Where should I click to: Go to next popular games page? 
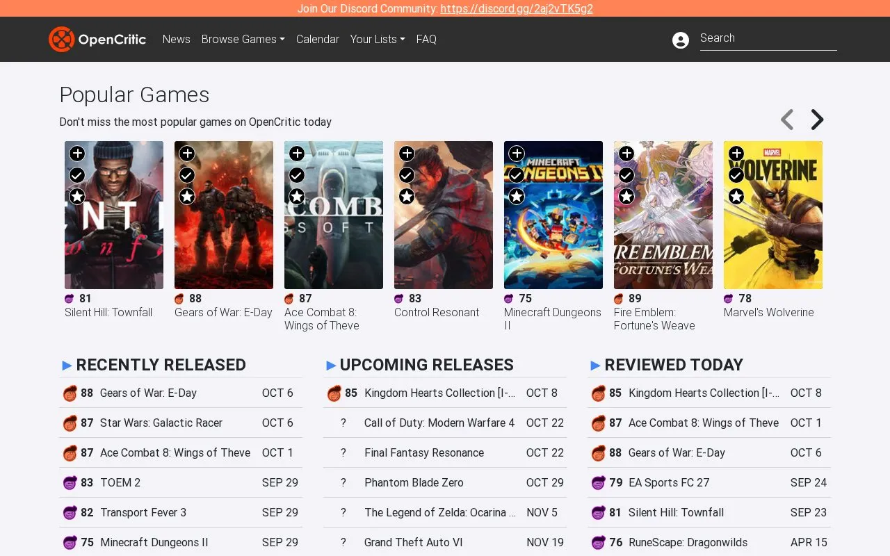click(x=817, y=120)
